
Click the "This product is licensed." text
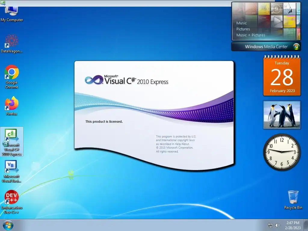pos(104,122)
